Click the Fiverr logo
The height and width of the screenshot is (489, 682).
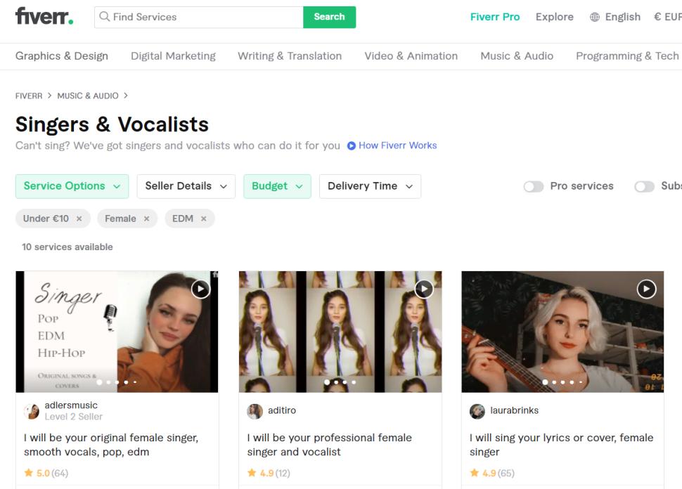pos(44,16)
